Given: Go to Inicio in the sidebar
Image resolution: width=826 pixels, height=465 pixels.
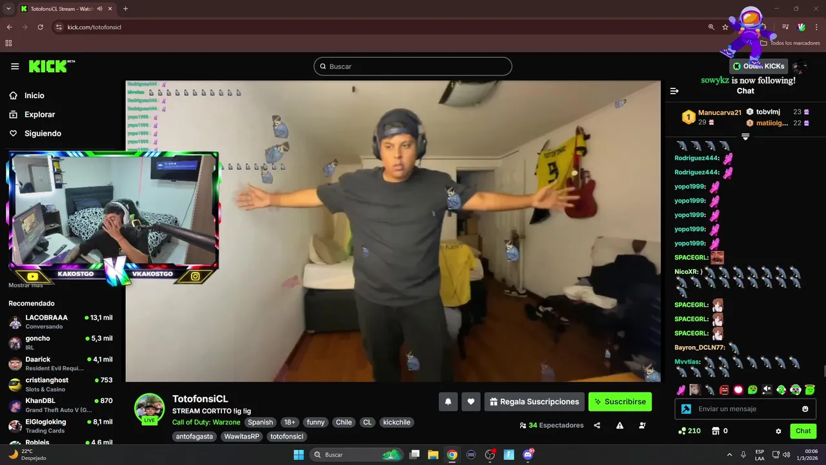Looking at the screenshot, I should (x=34, y=96).
